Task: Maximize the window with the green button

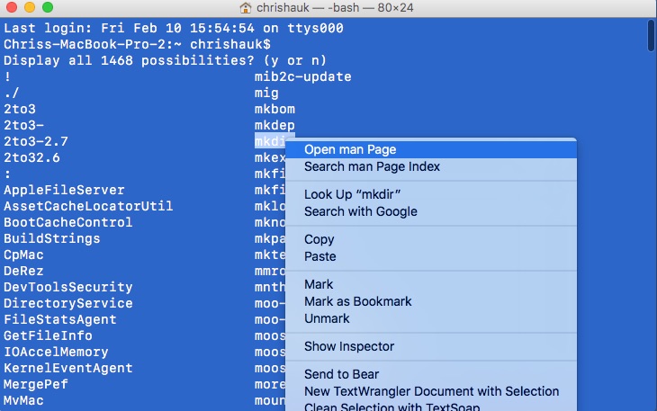Action: coord(48,7)
